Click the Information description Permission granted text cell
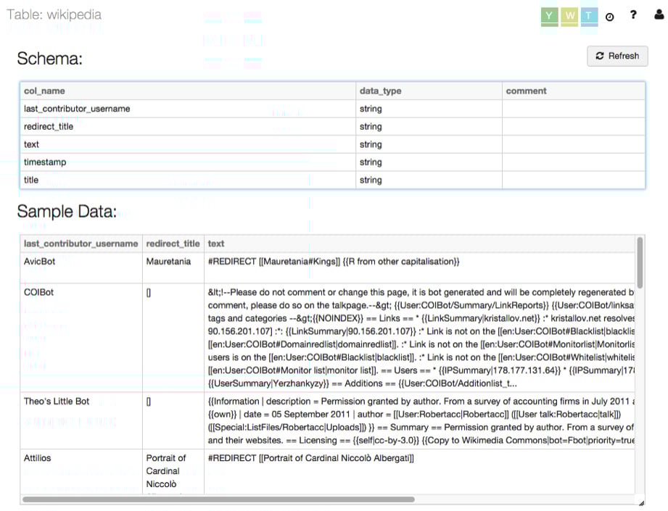Viewport: 668px width, 511px height. (x=420, y=420)
